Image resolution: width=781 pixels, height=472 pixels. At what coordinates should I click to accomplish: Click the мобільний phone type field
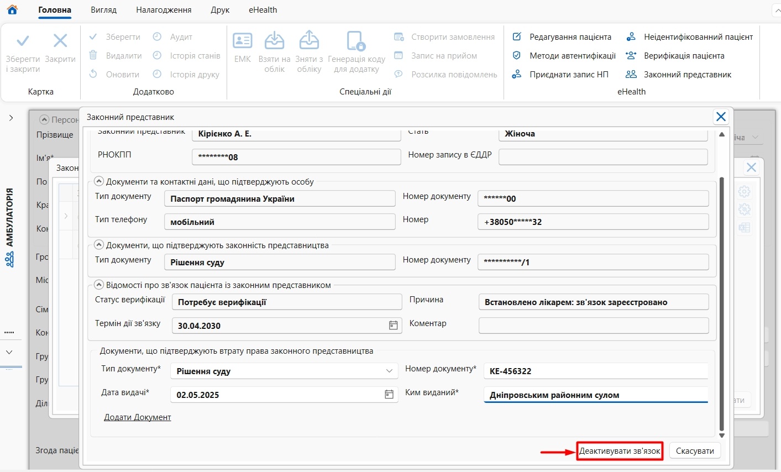pos(280,222)
